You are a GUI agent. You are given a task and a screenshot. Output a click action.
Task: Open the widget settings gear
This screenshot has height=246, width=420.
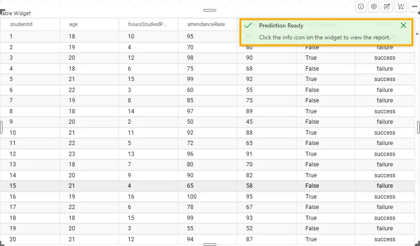[374, 7]
